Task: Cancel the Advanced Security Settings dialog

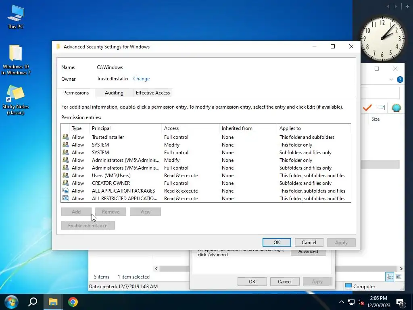Action: pyautogui.click(x=309, y=242)
